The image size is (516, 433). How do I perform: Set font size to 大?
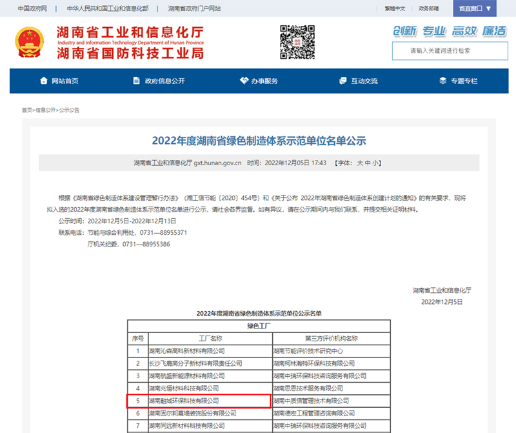point(360,163)
